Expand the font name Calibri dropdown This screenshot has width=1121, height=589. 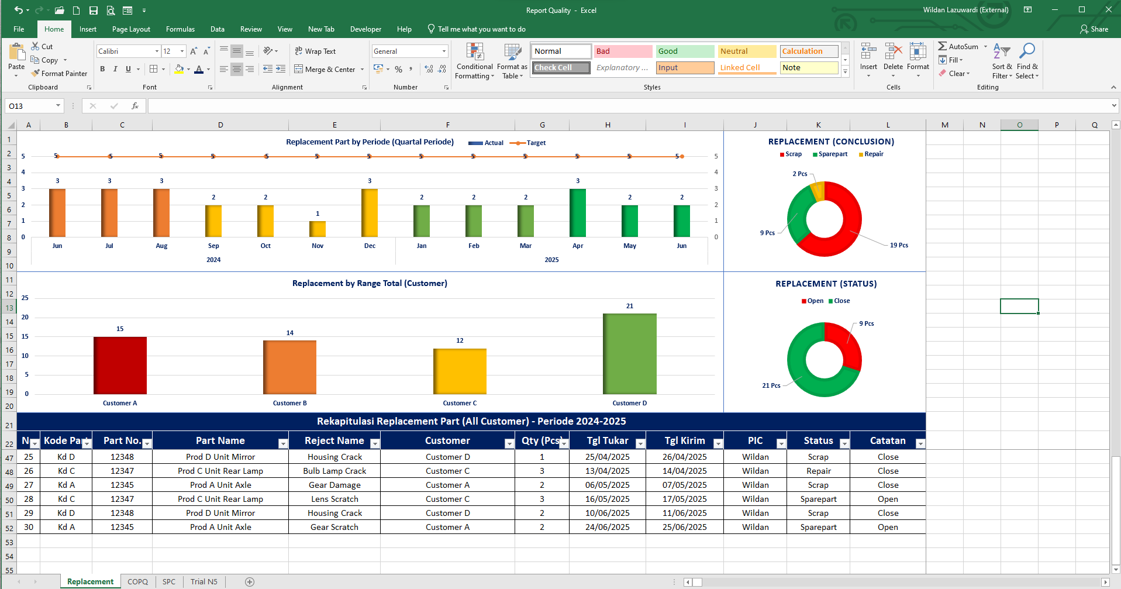157,51
